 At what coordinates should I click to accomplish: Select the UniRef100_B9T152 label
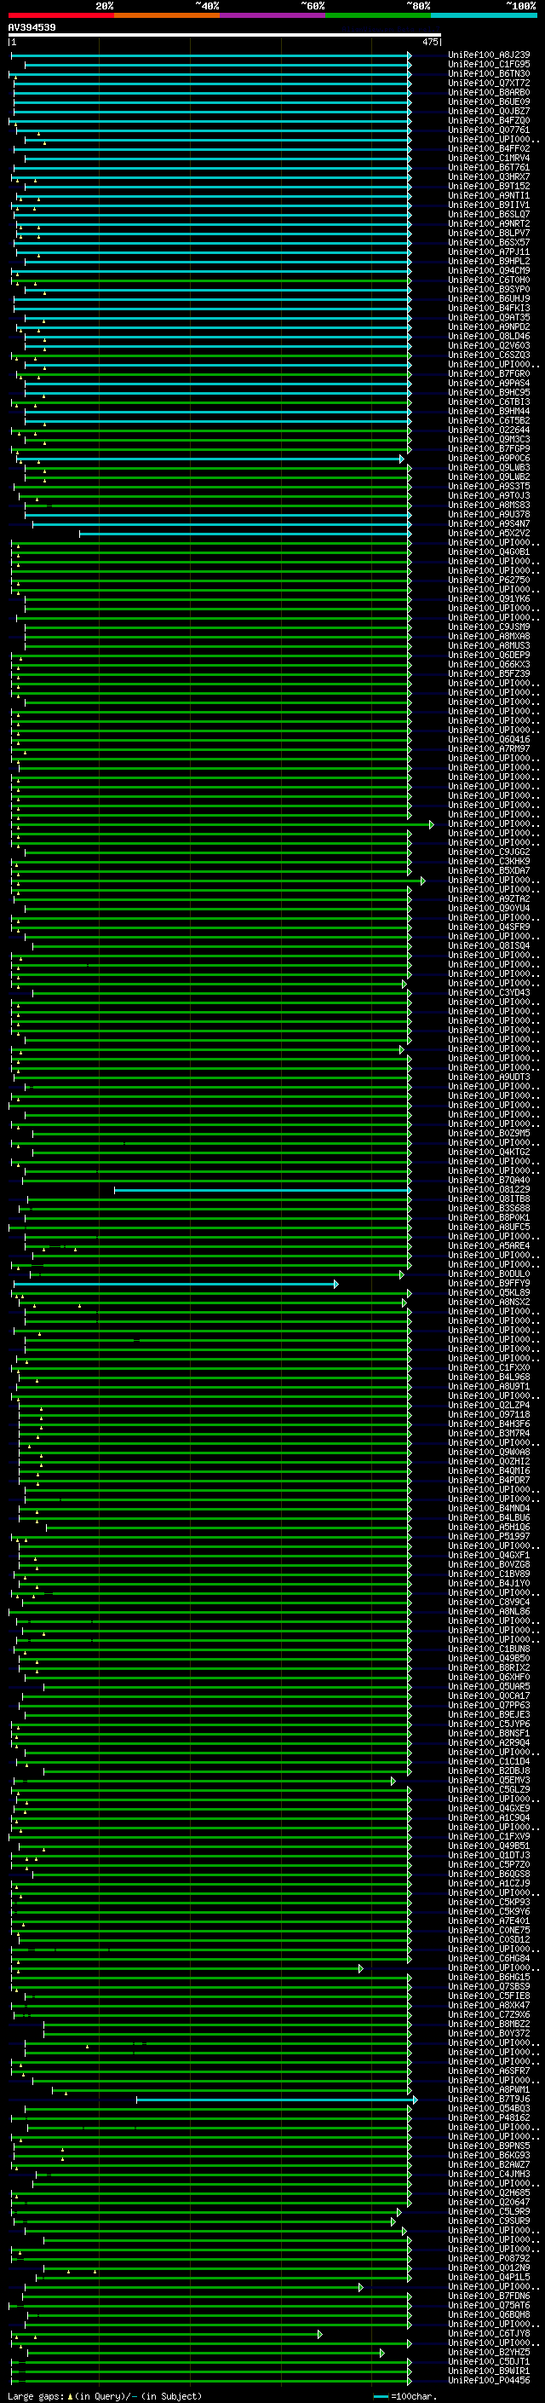pos(489,187)
